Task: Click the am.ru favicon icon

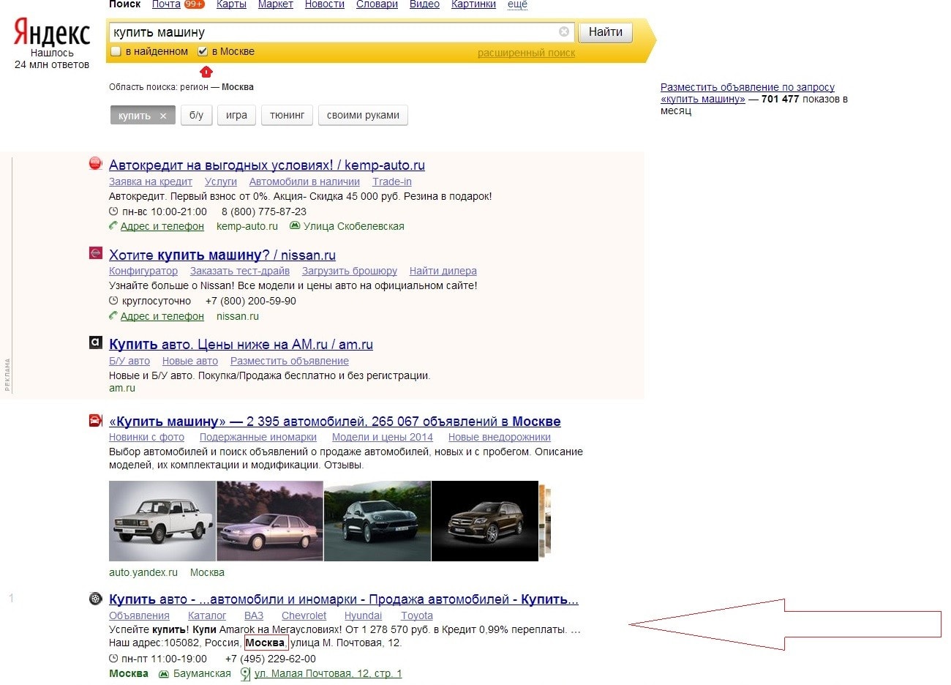Action: click(x=95, y=342)
